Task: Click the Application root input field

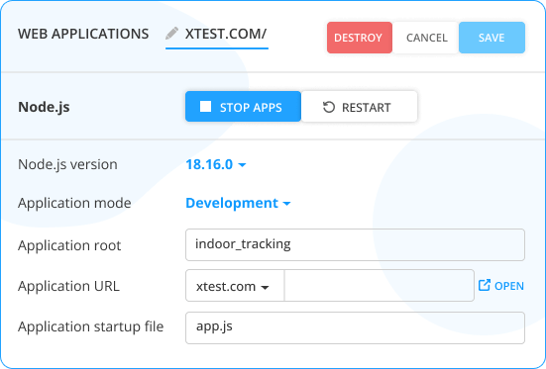Action: click(x=355, y=244)
